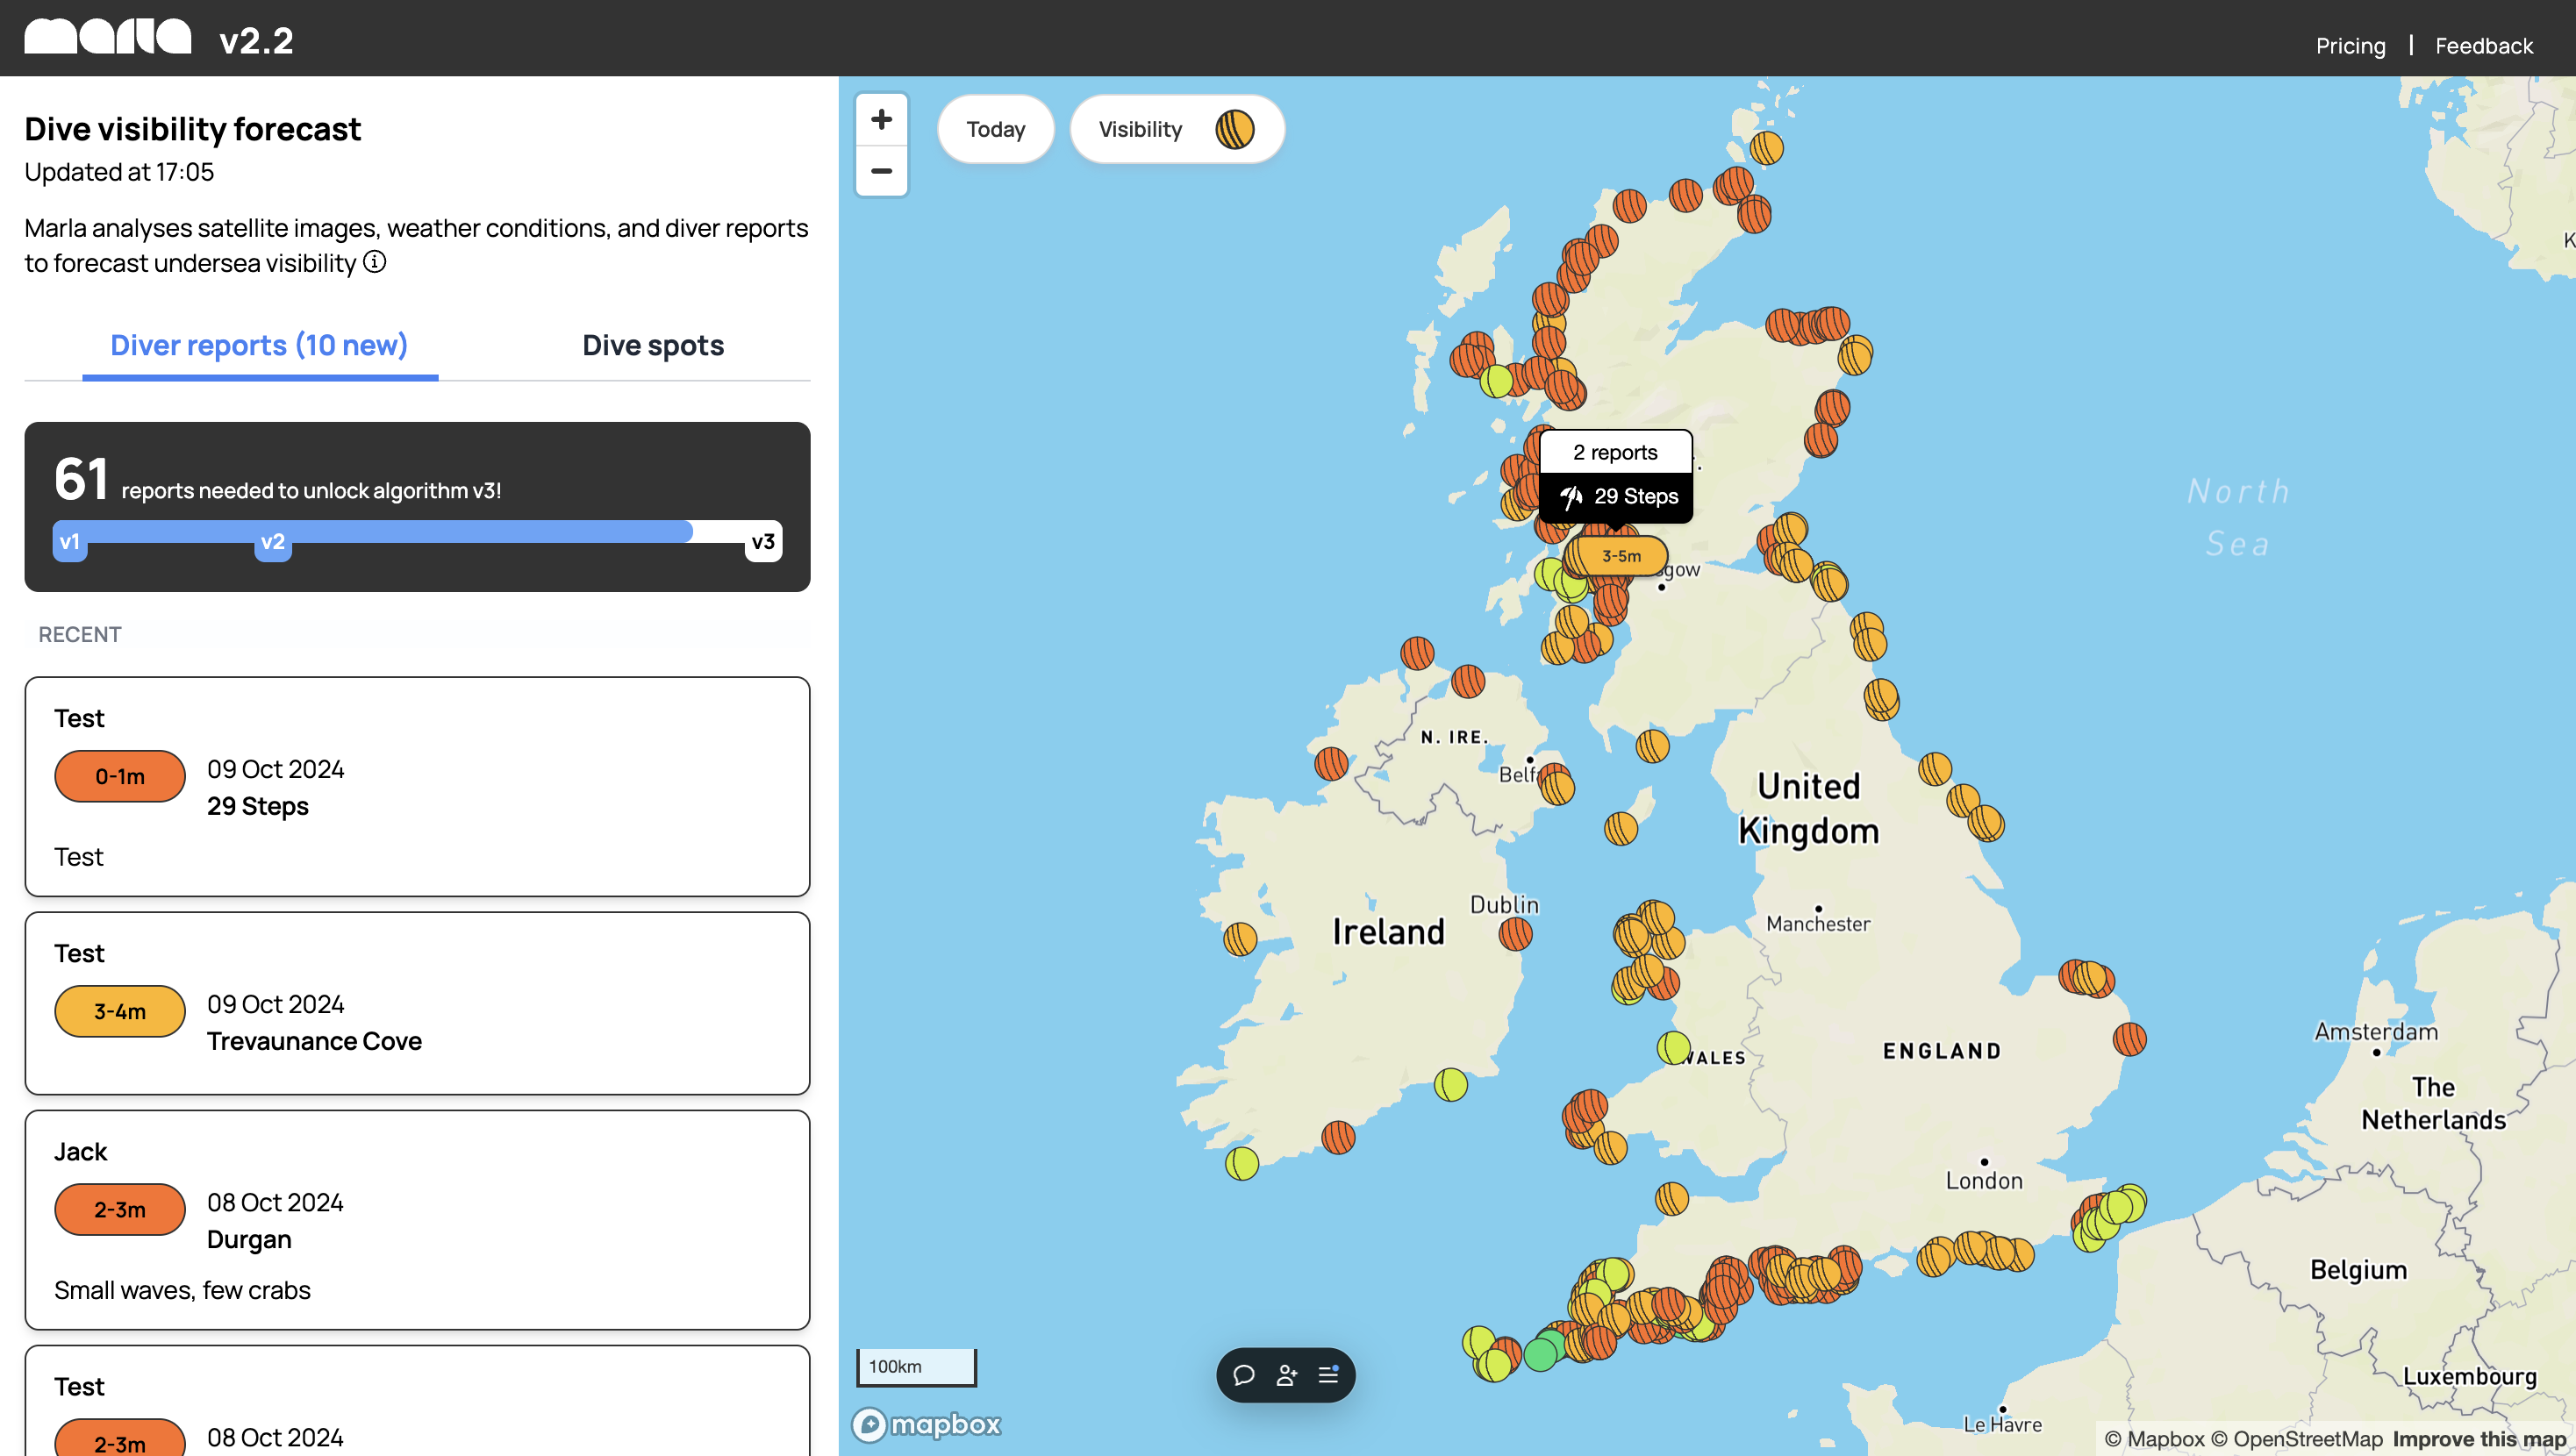Click the zoom-out minus button on map
Image resolution: width=2576 pixels, height=1456 pixels.
point(881,170)
